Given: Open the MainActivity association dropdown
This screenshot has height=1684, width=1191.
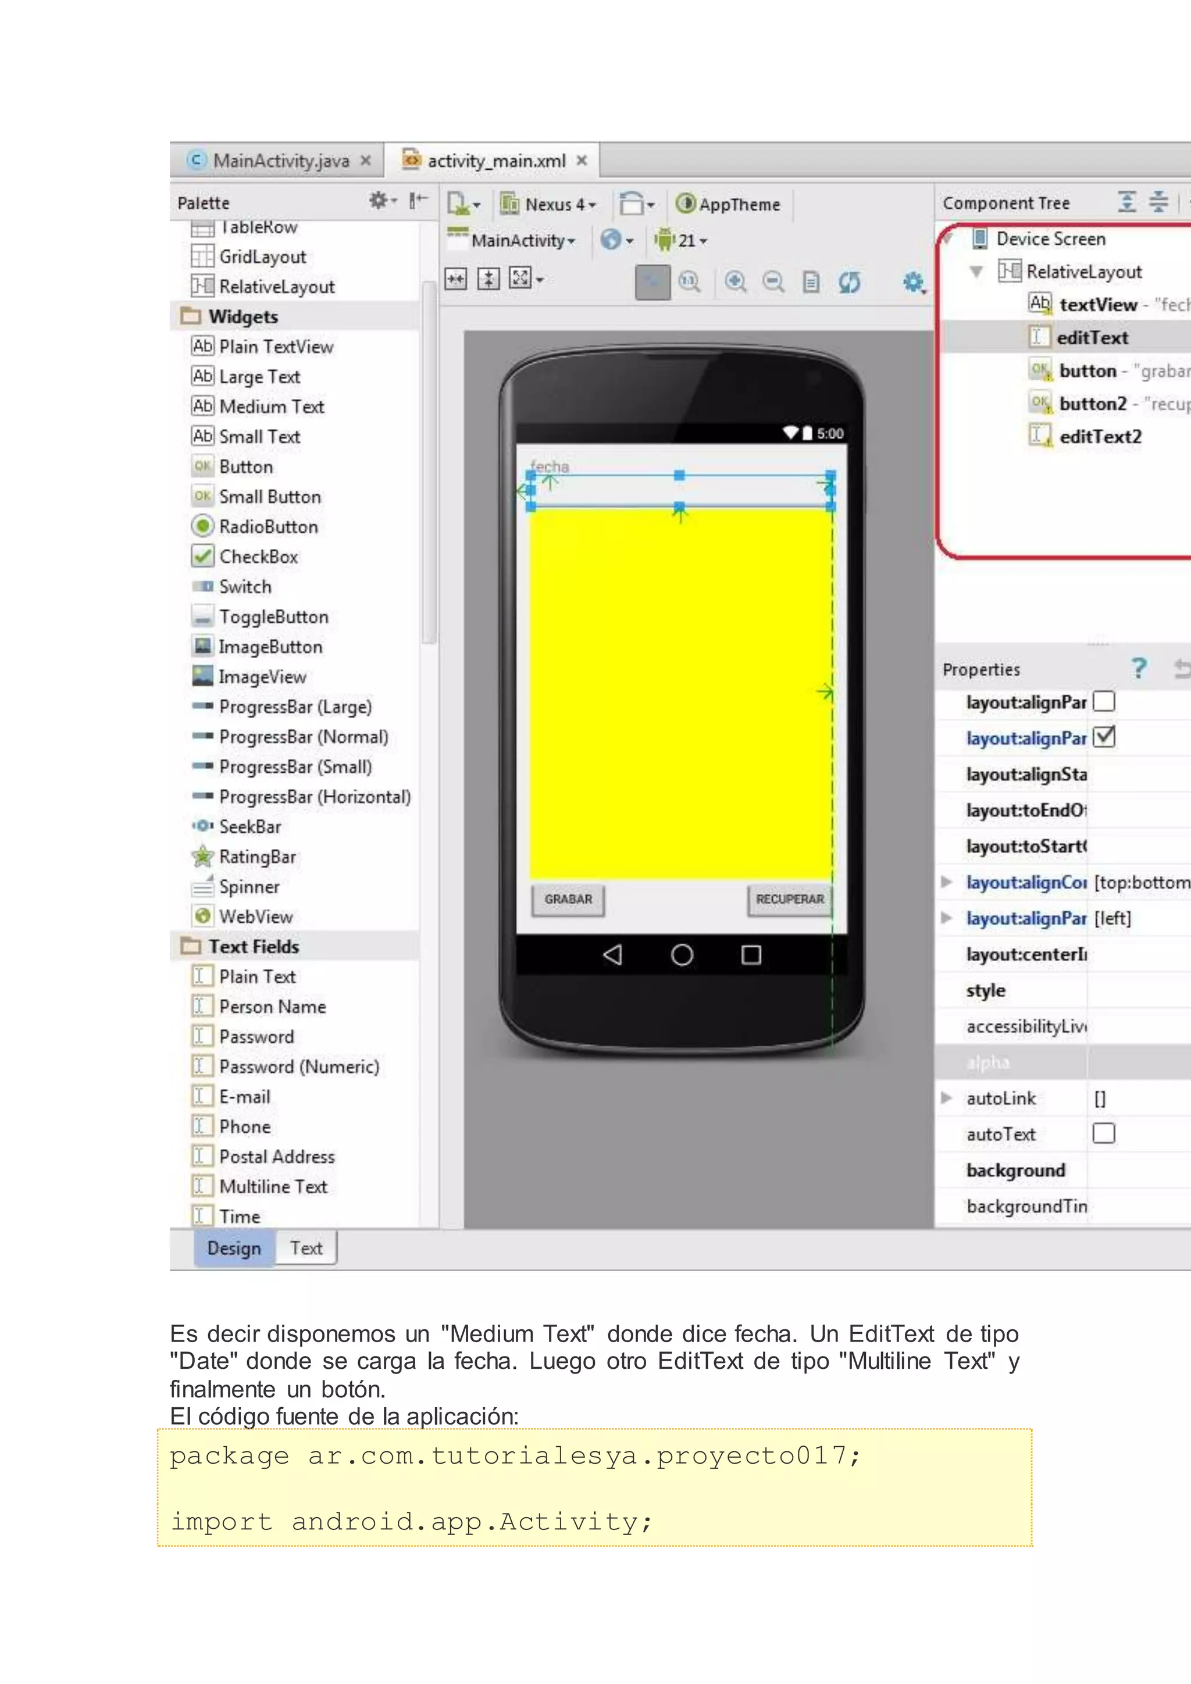Looking at the screenshot, I should (x=512, y=240).
